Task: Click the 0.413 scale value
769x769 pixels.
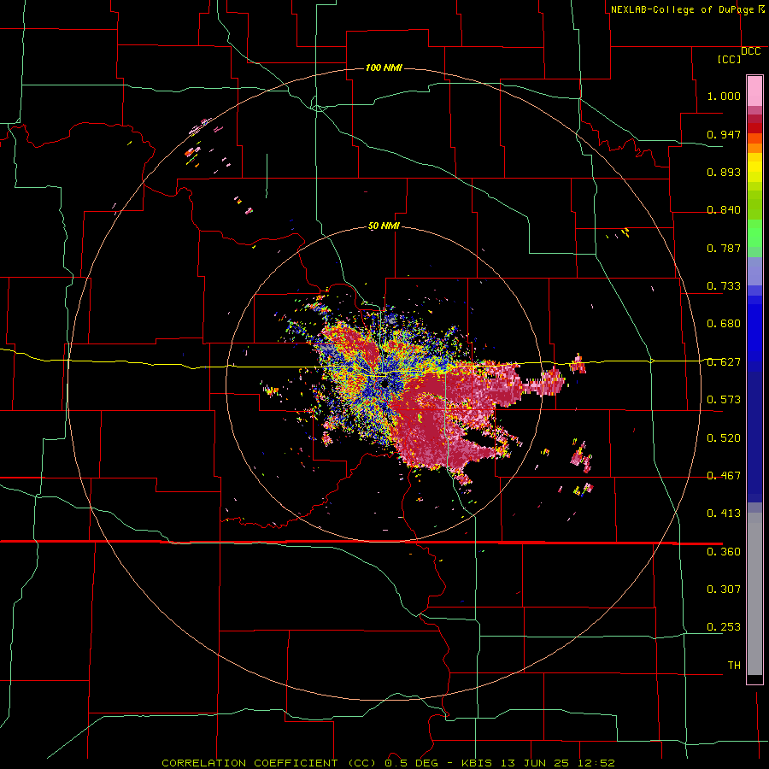Action: click(724, 514)
